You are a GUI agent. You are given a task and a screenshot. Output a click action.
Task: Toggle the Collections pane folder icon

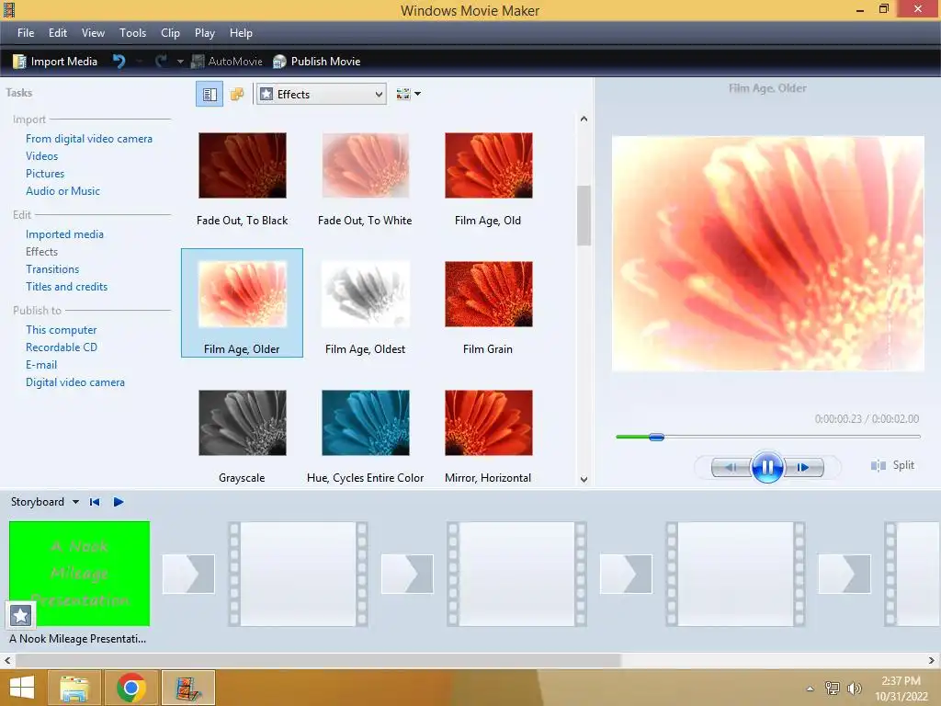coord(237,95)
